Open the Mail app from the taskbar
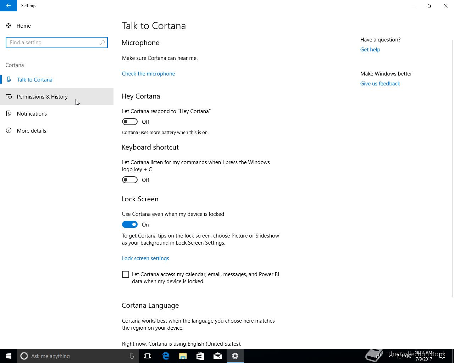 point(218,356)
